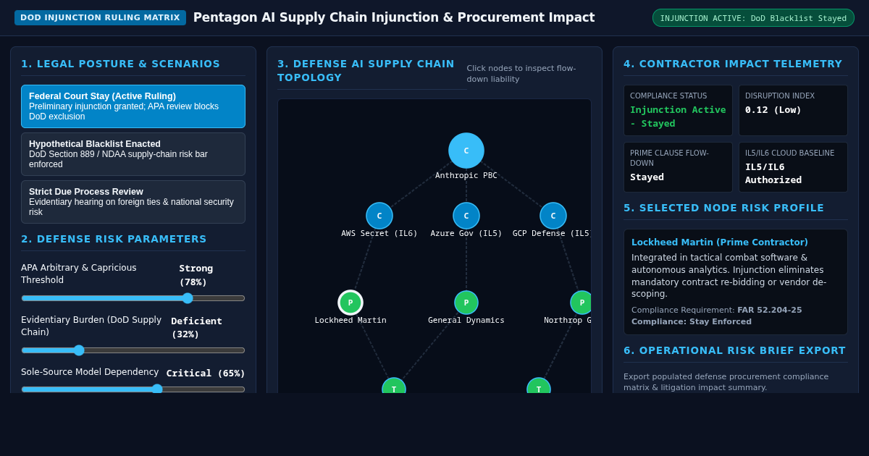Click '0.12 (Low)' disruption value
This screenshot has width=869, height=456.
(773, 109)
